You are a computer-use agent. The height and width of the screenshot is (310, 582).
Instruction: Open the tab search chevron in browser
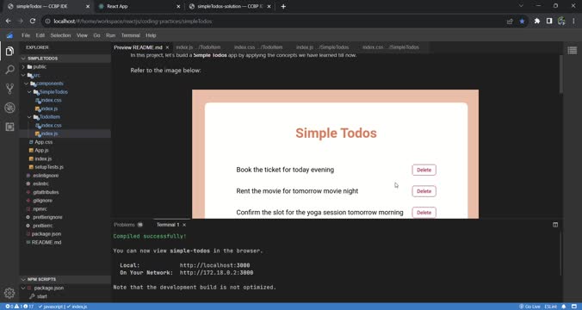tap(521, 6)
